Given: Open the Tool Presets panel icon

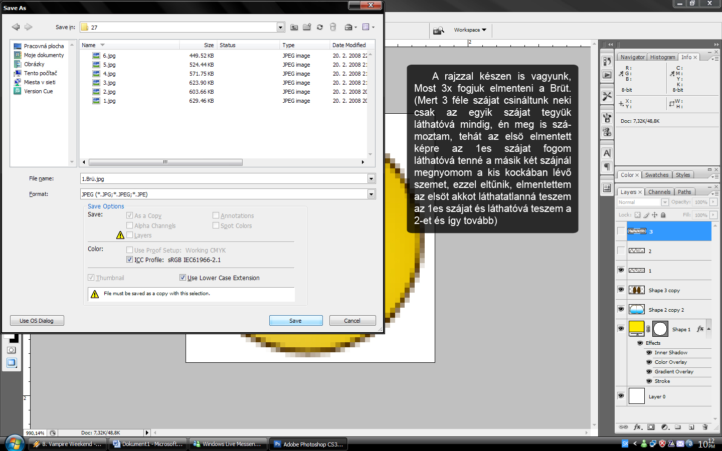Looking at the screenshot, I should point(607,96).
